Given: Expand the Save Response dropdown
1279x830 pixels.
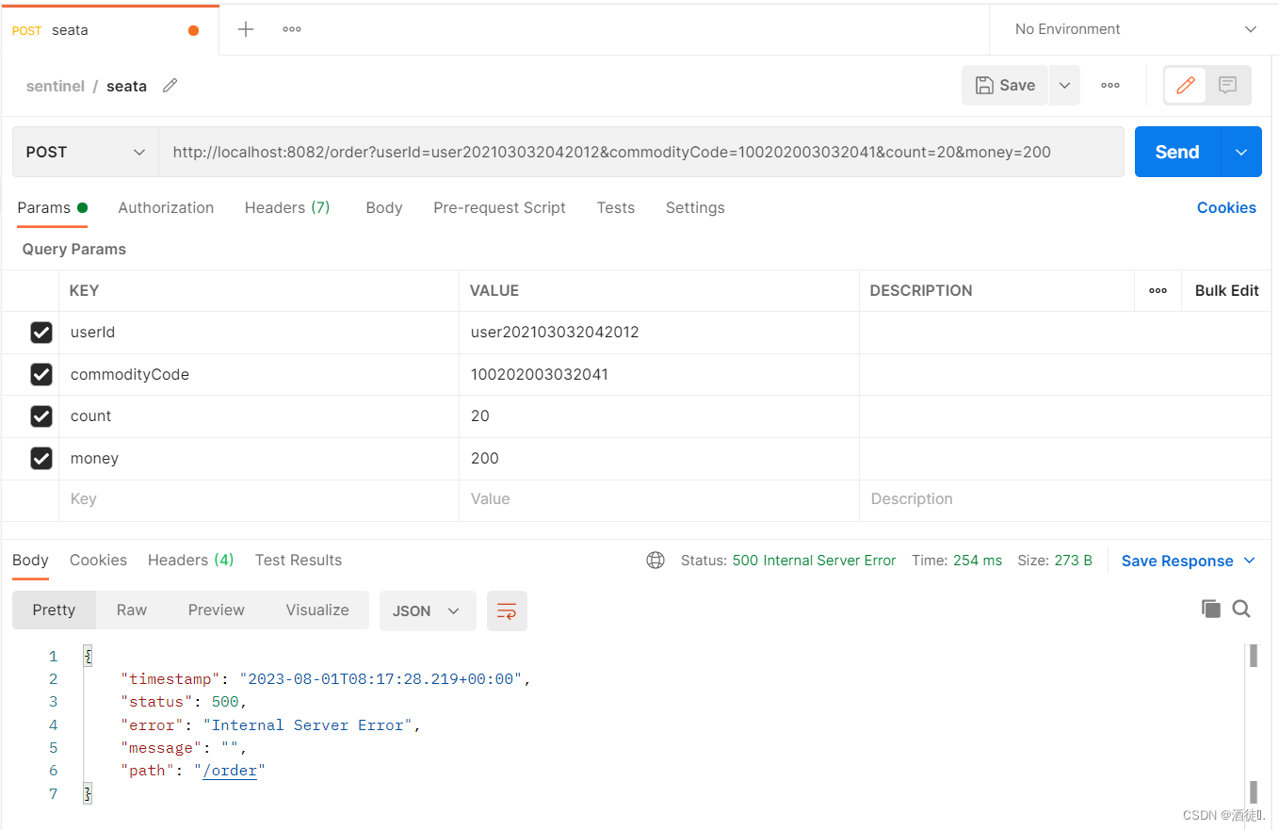Looking at the screenshot, I should tap(1189, 561).
